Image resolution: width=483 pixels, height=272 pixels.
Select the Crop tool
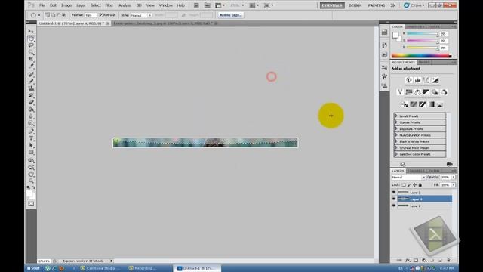(31, 59)
